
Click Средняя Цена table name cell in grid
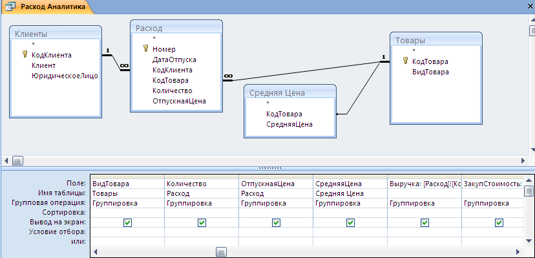(x=350, y=193)
